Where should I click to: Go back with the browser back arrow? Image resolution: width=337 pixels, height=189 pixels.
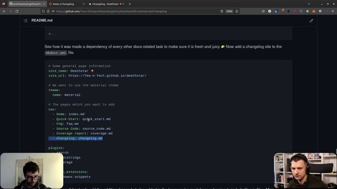4,11
